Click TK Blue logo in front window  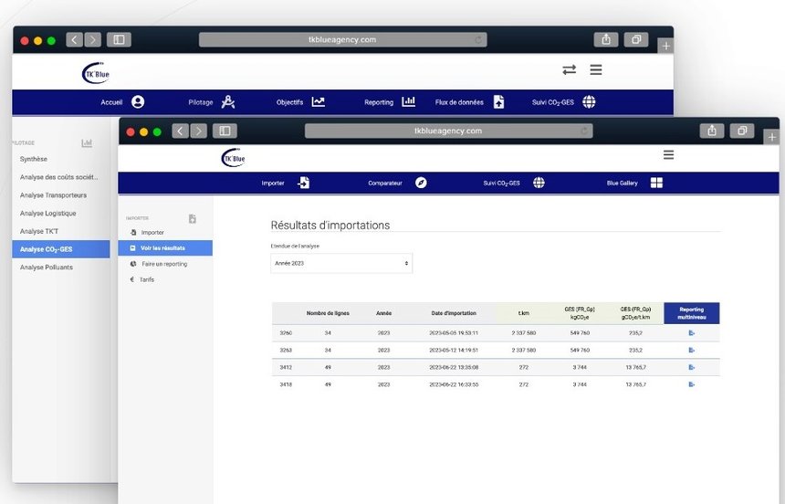(234, 158)
